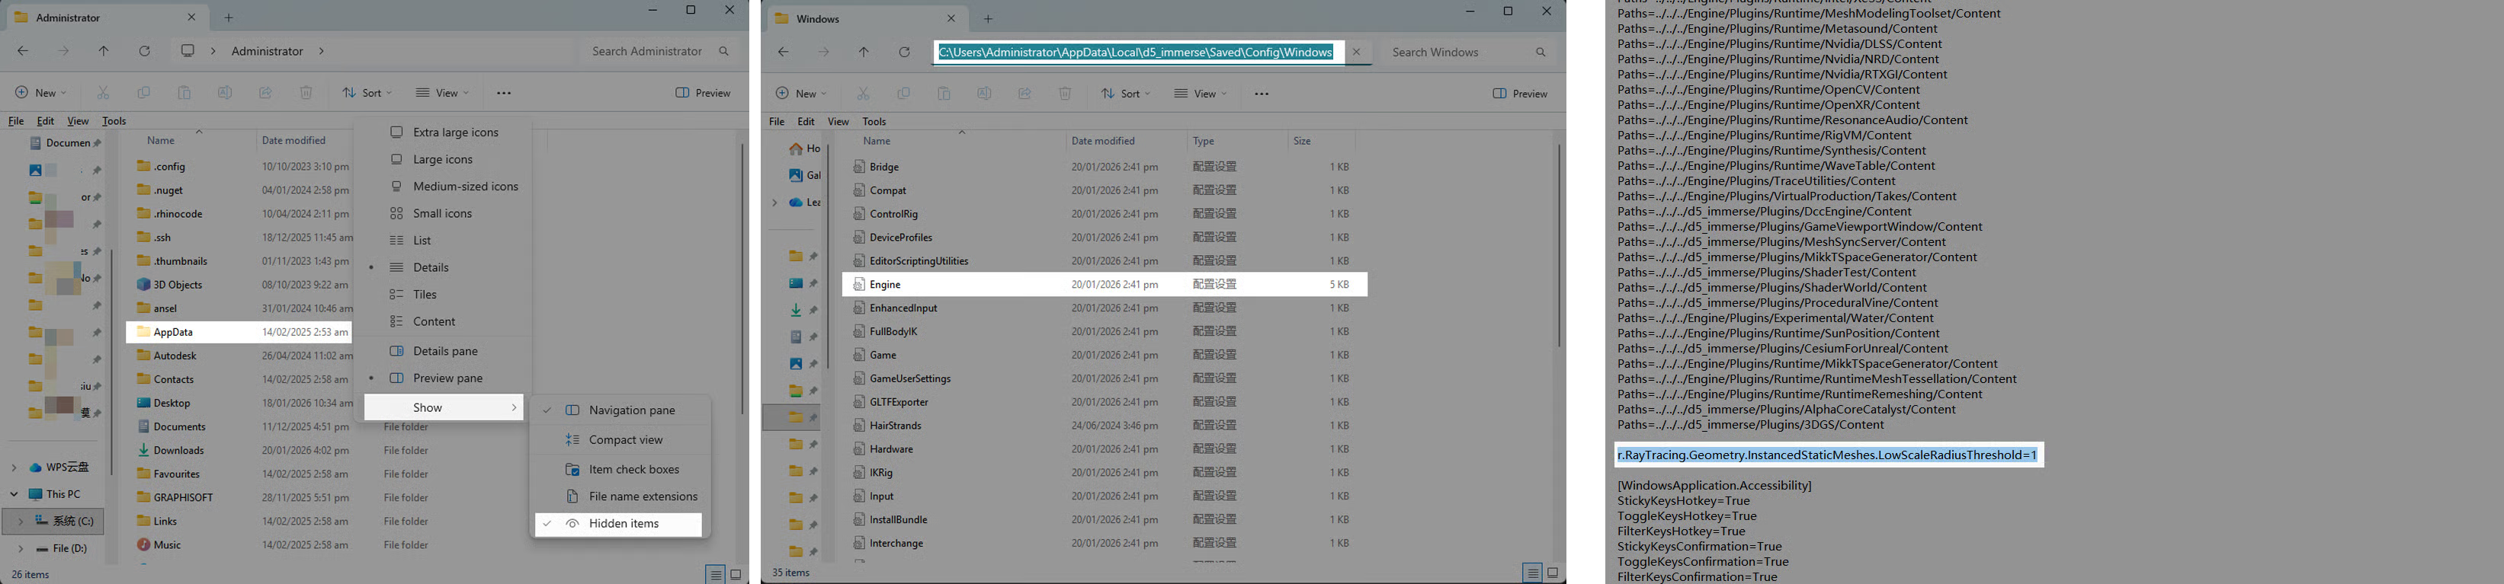Expand the File (D:) drive node
Screen dimensions: 2504x584
pyautogui.click(x=21, y=548)
